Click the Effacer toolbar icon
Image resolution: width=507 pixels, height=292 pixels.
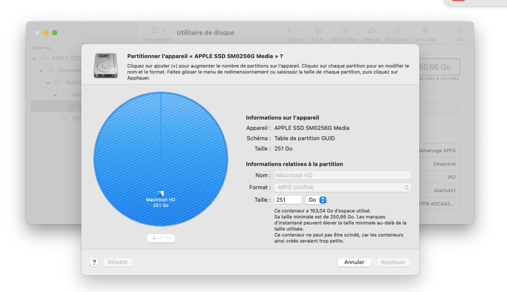pos(371,31)
